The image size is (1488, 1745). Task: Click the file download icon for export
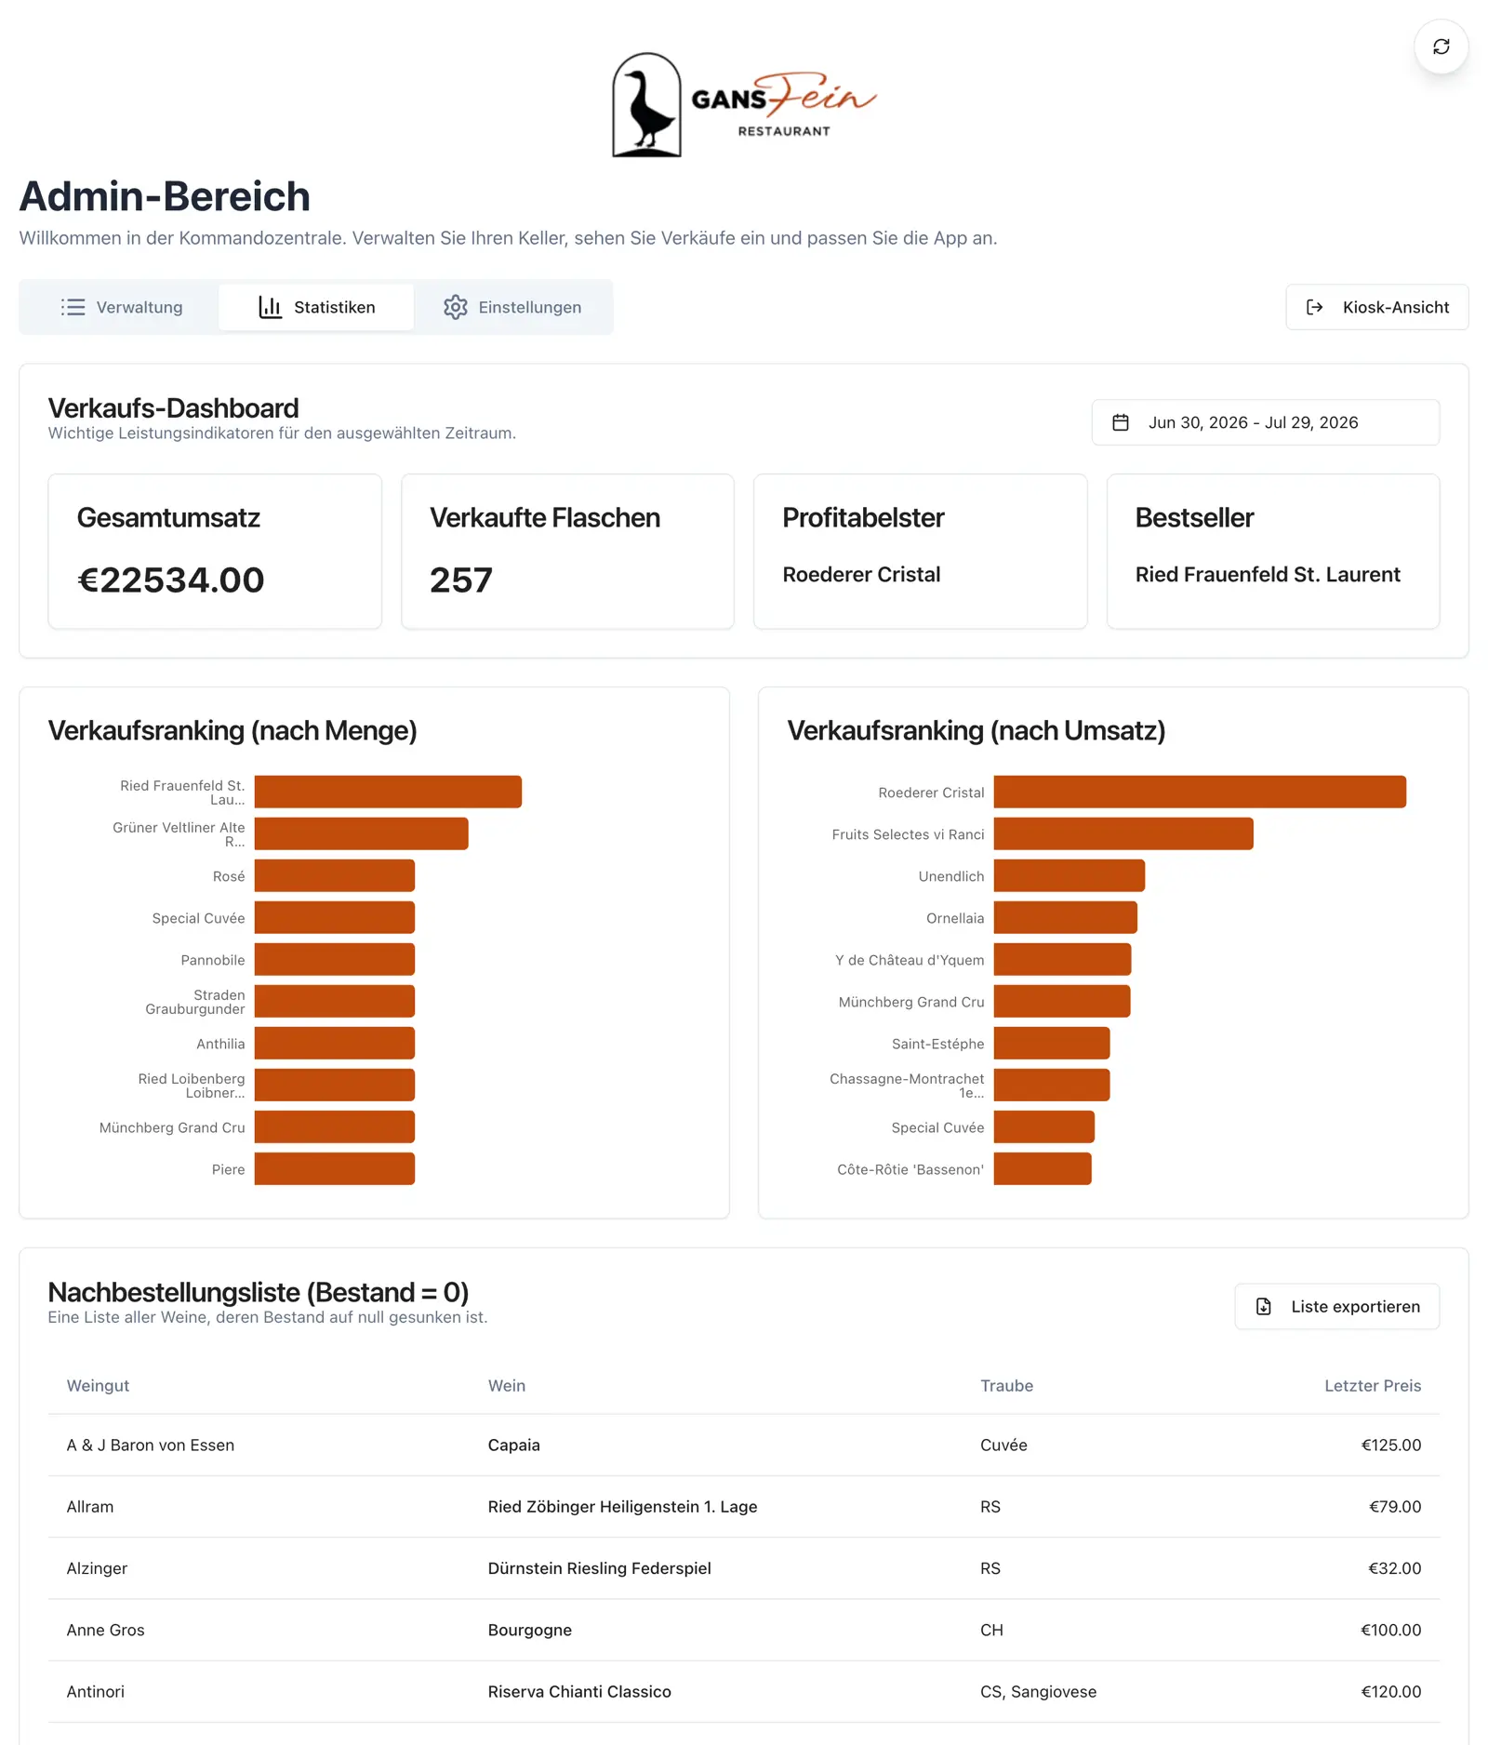pos(1263,1307)
